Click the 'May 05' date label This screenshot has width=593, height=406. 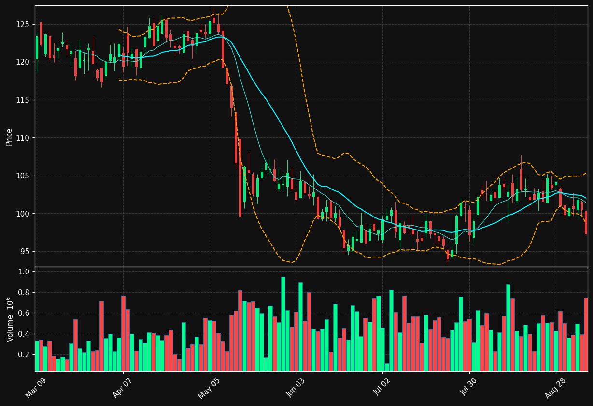(x=208, y=388)
